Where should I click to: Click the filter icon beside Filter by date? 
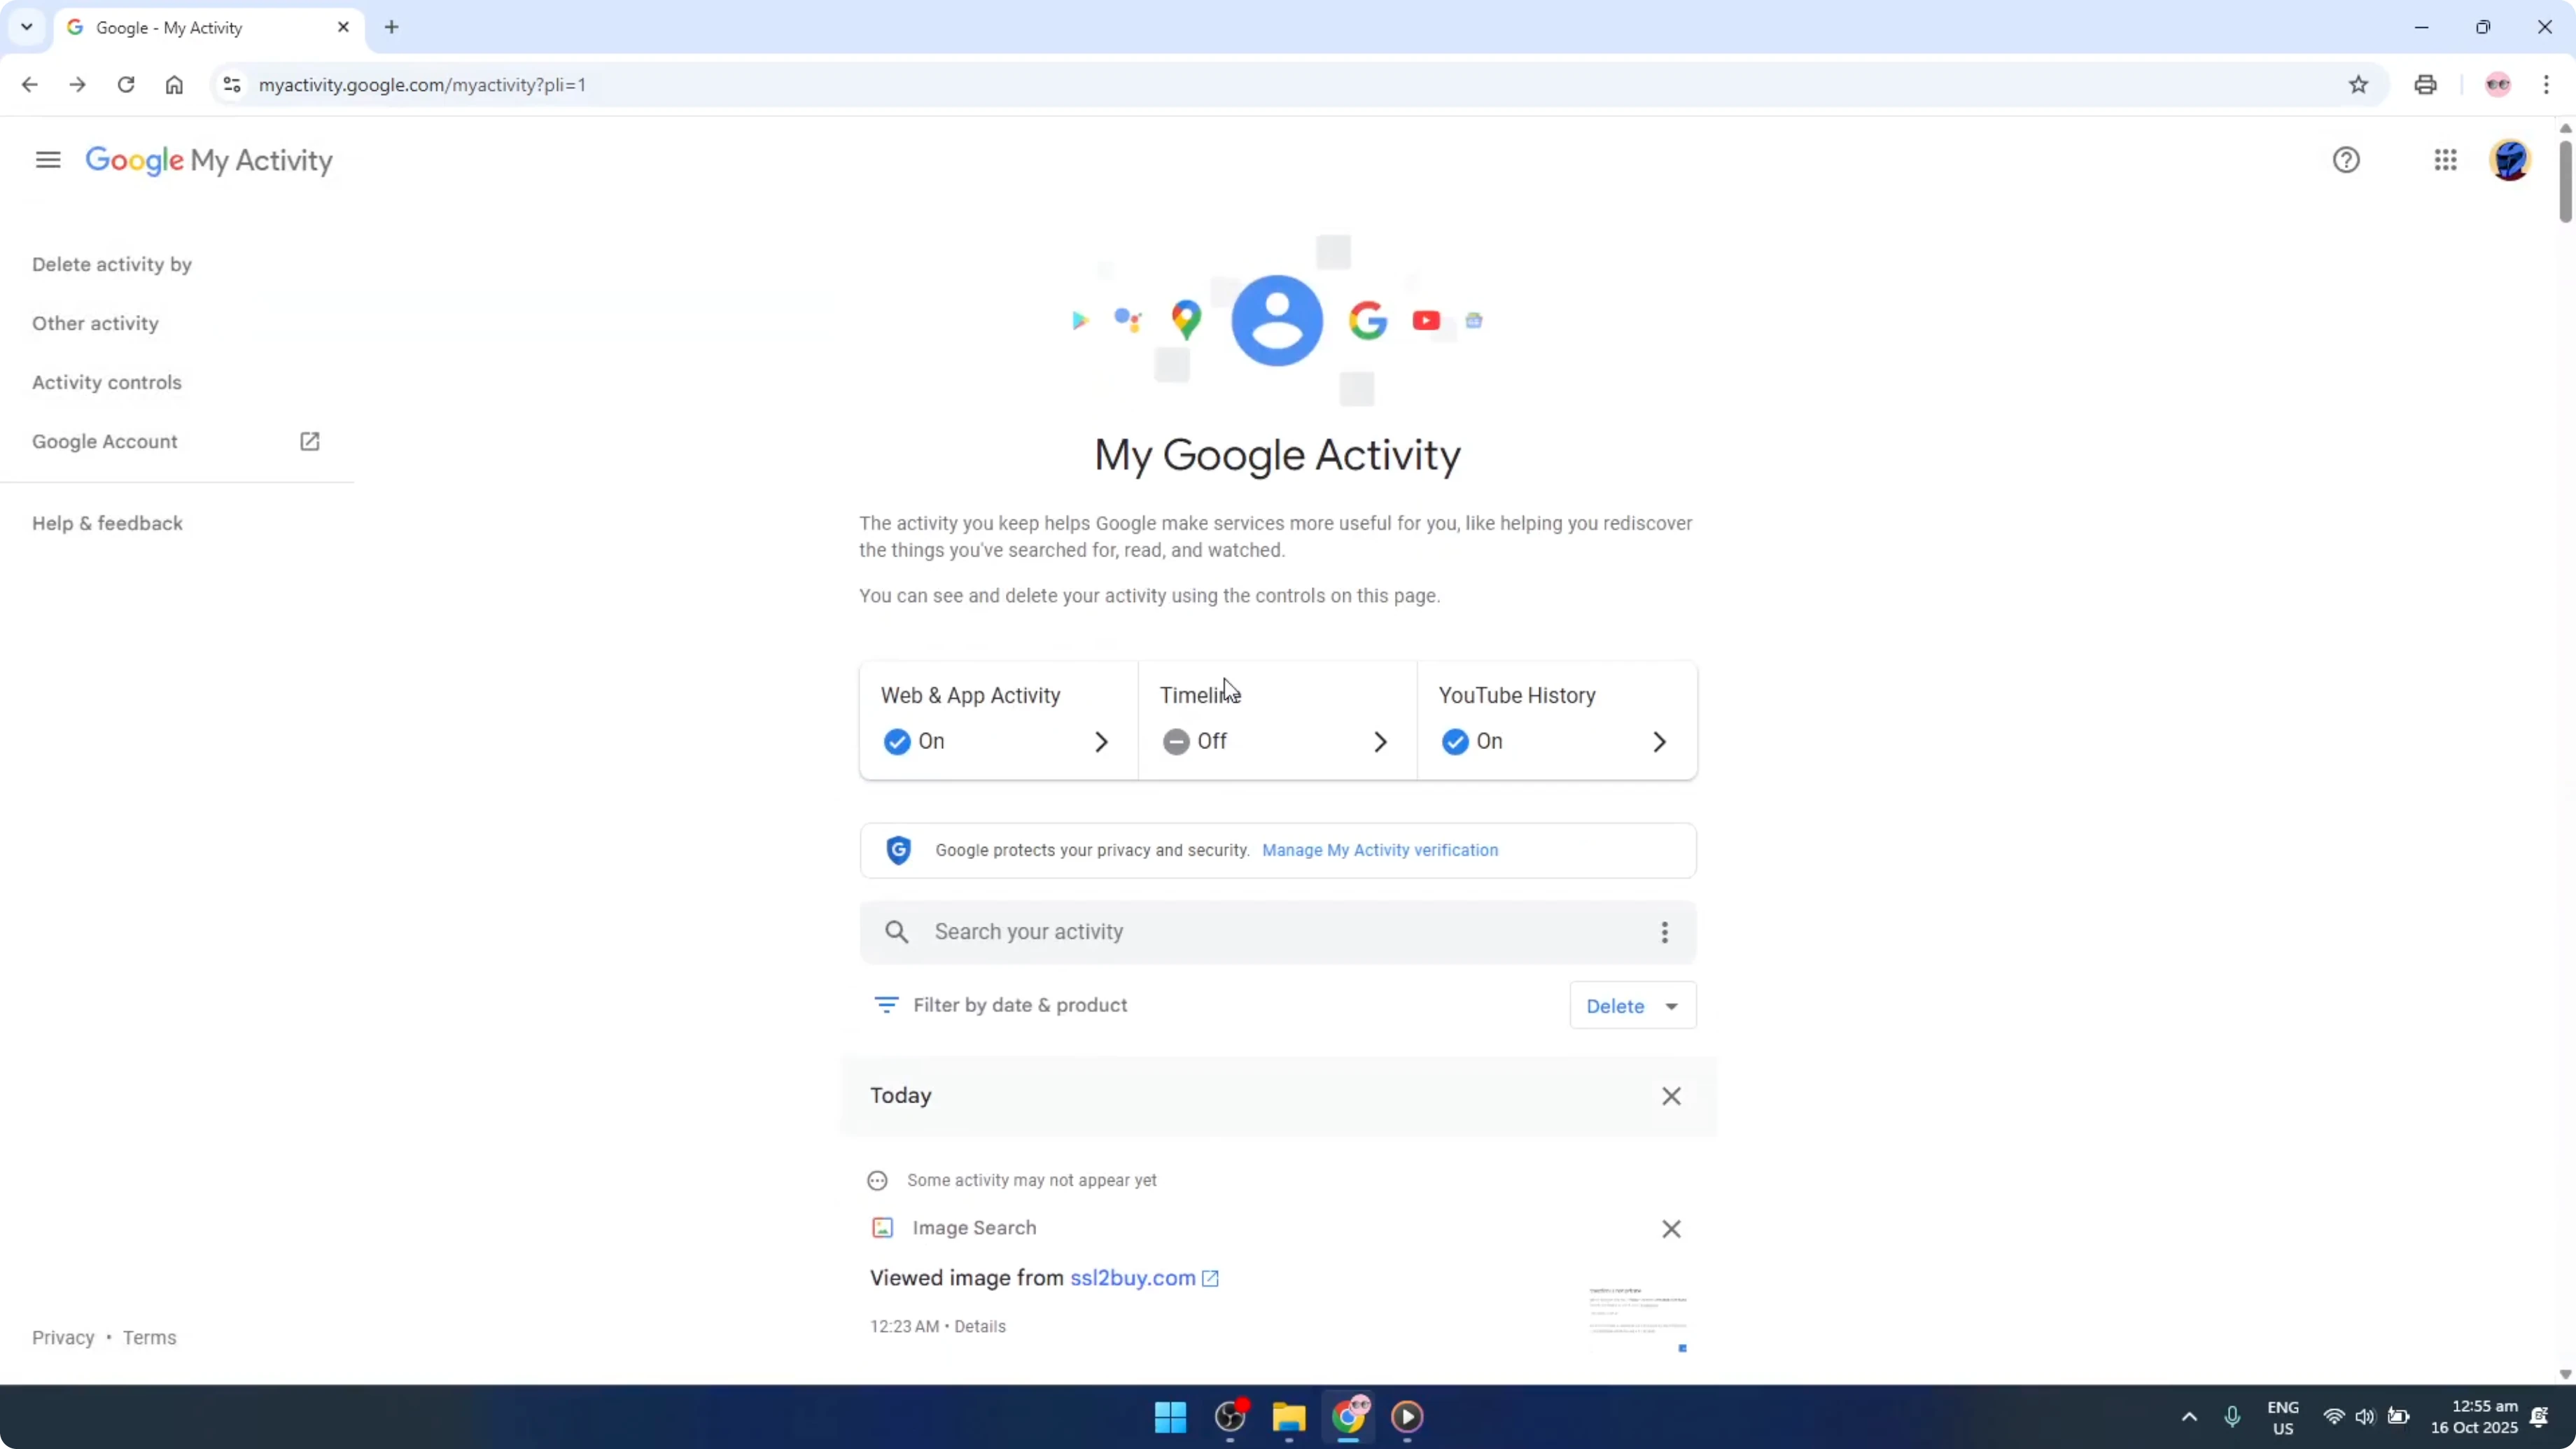point(886,1004)
